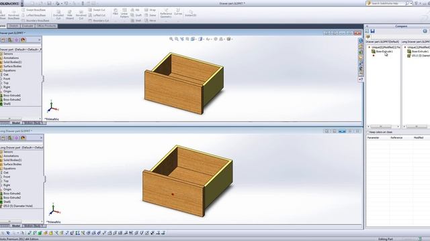The image size is (430, 241).
Task: Click ConfigurationManager tab icon in bottom window
Action: pos(10,138)
